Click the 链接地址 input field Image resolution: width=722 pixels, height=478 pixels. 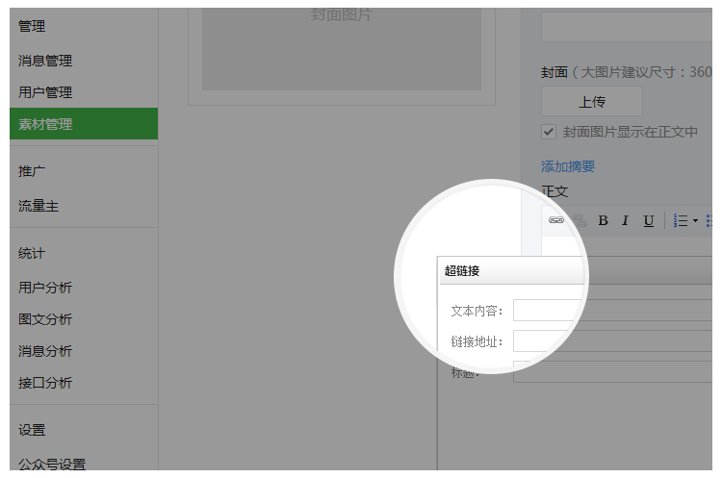click(549, 341)
